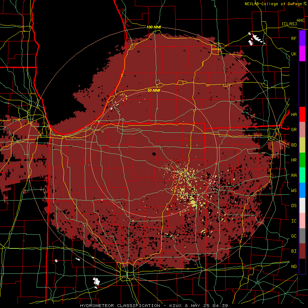The height and width of the screenshot is (308, 308).
Task: Click the 'UK' legend label
Action: (x=294, y=54)
